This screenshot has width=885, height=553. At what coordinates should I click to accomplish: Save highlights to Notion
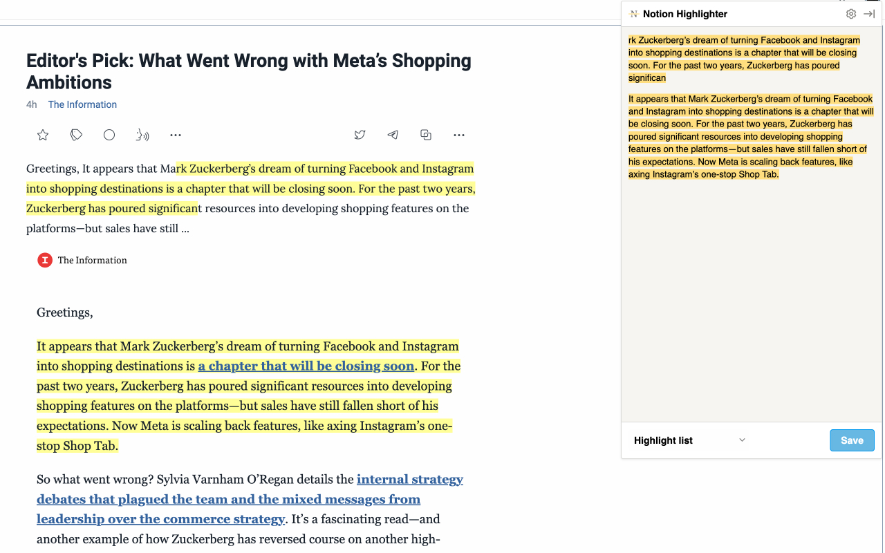852,440
